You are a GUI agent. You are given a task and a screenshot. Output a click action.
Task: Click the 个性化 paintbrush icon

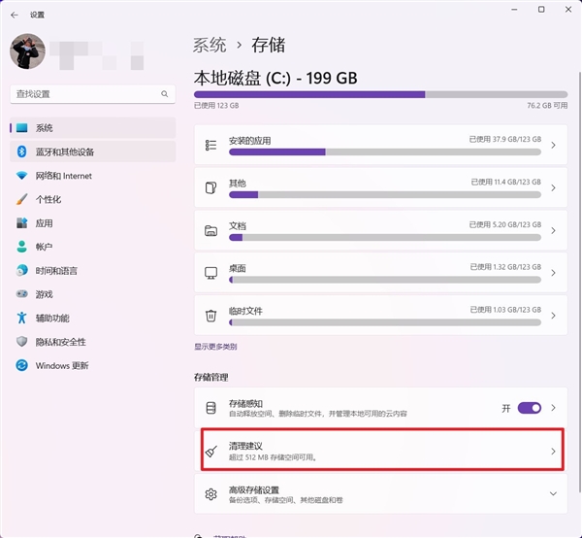(22, 199)
